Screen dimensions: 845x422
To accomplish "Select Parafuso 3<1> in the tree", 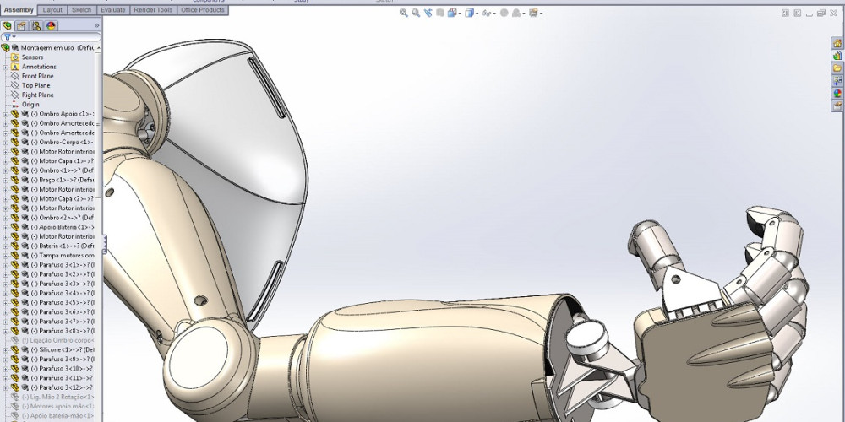I will (x=62, y=265).
